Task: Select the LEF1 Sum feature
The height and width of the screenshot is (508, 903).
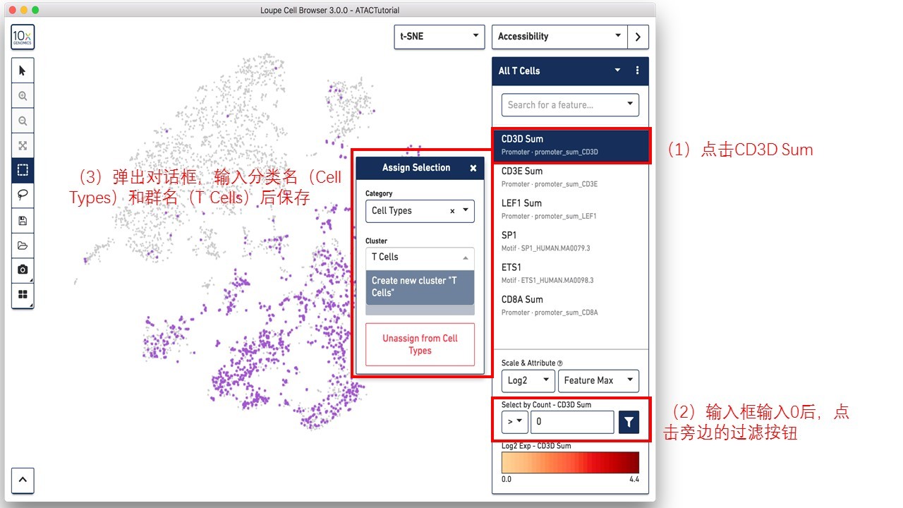Action: coord(570,209)
